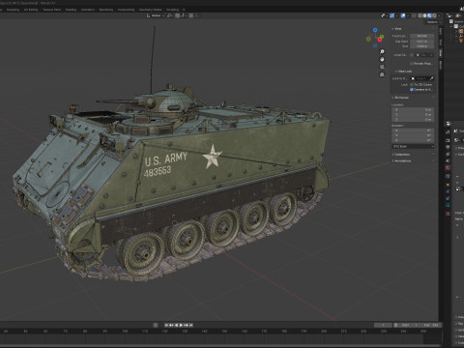464x348 pixels.
Task: Click the Clip Start value field
Action: click(x=421, y=42)
